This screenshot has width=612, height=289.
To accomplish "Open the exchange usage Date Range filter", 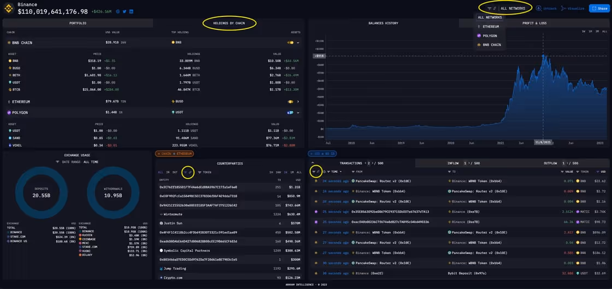I will pyautogui.click(x=77, y=161).
